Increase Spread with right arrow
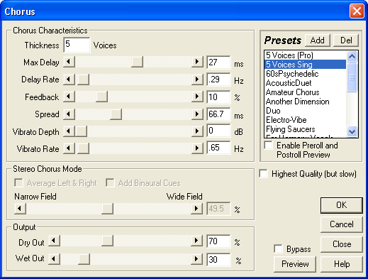This screenshot has width=368, height=279. click(x=197, y=114)
